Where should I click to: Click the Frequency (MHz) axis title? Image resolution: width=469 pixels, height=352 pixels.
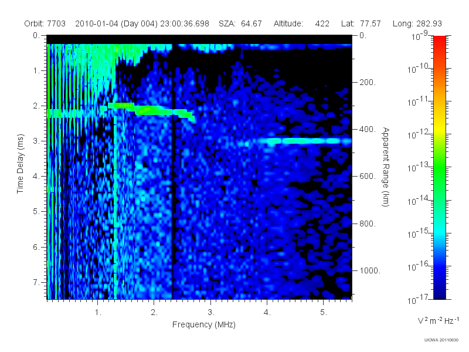[203, 324]
